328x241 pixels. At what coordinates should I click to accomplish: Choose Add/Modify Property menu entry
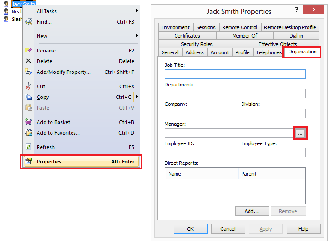coord(64,72)
